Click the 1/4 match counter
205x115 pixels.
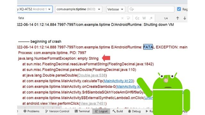click(166, 19)
